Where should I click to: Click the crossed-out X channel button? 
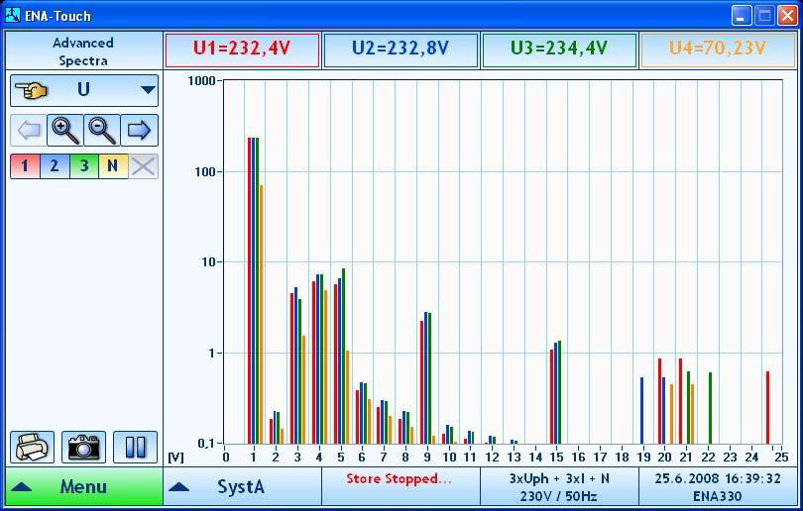point(144,165)
